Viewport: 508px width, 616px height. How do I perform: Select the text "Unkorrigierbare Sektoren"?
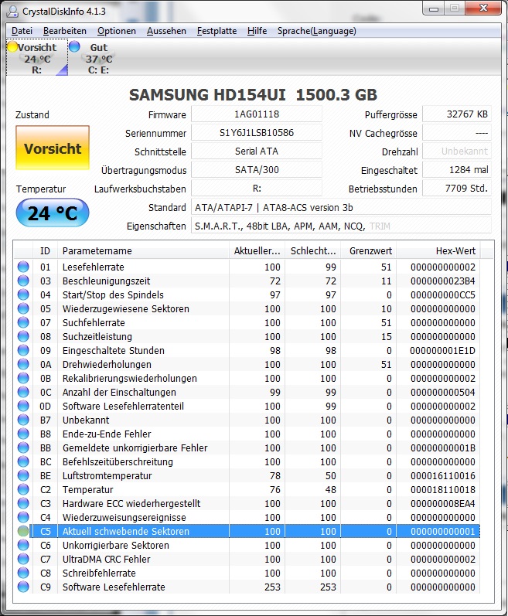tap(115, 546)
